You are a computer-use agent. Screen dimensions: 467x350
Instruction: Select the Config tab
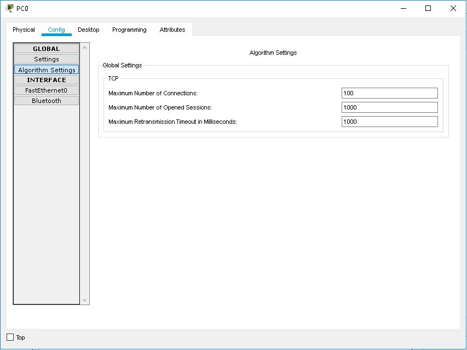point(57,30)
